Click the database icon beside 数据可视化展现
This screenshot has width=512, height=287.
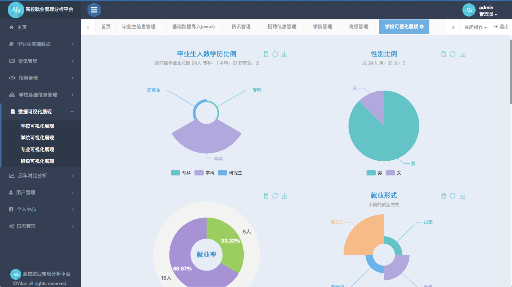click(x=13, y=112)
